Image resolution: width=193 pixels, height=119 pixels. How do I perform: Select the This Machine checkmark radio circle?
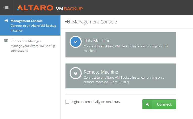tap(76, 42)
